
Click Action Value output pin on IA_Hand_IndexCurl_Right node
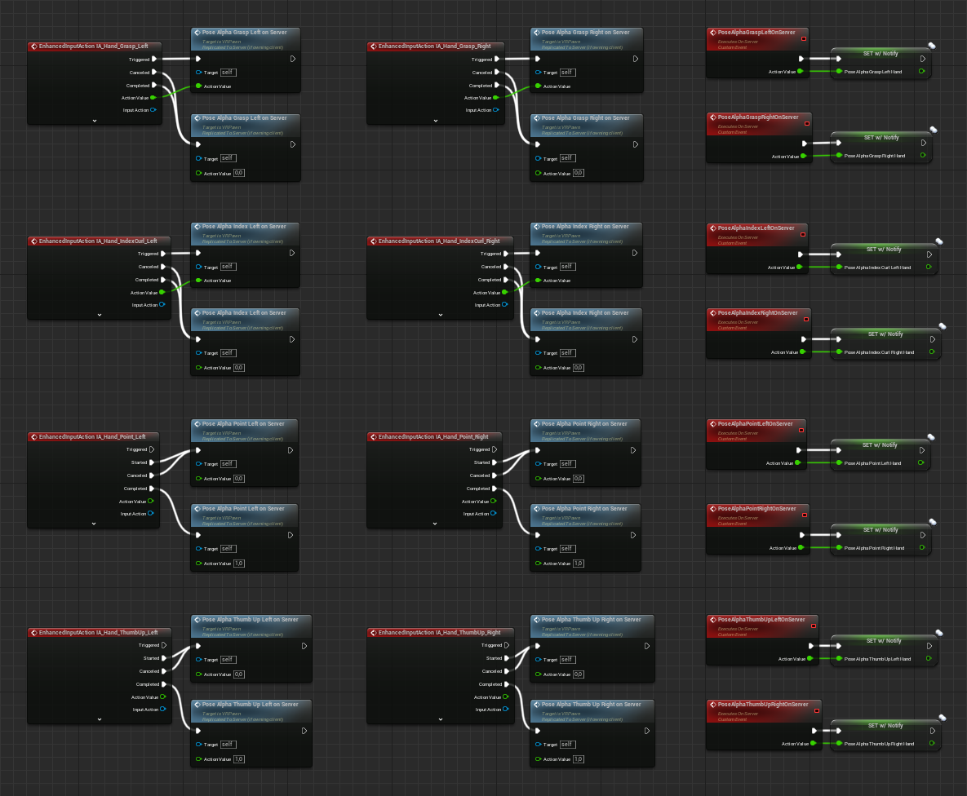[505, 292]
